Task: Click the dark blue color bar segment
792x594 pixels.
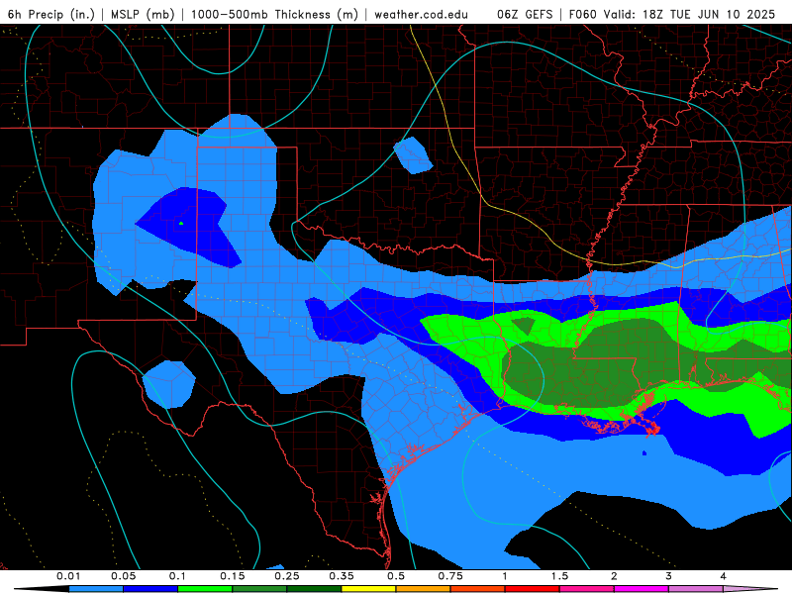Action: (x=150, y=589)
